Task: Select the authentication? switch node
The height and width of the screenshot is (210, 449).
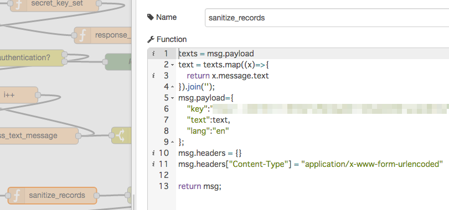Action: pos(32,57)
